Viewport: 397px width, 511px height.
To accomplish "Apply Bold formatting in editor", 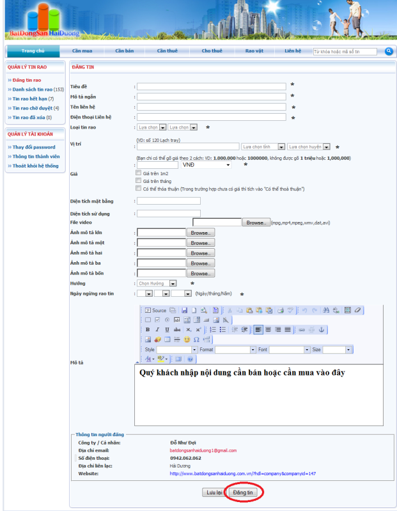I will (148, 330).
